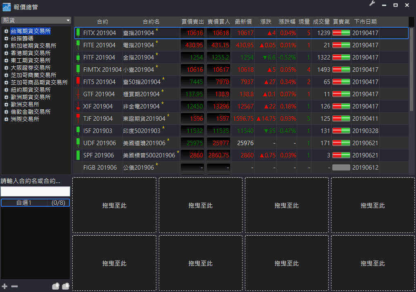Select the 自選1 (0/8) watchlist tab
Image resolution: width=416 pixels, height=292 pixels.
35,203
